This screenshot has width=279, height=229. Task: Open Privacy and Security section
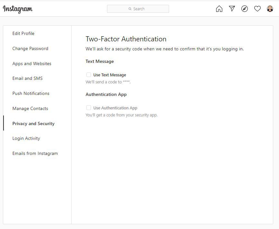(x=33, y=123)
